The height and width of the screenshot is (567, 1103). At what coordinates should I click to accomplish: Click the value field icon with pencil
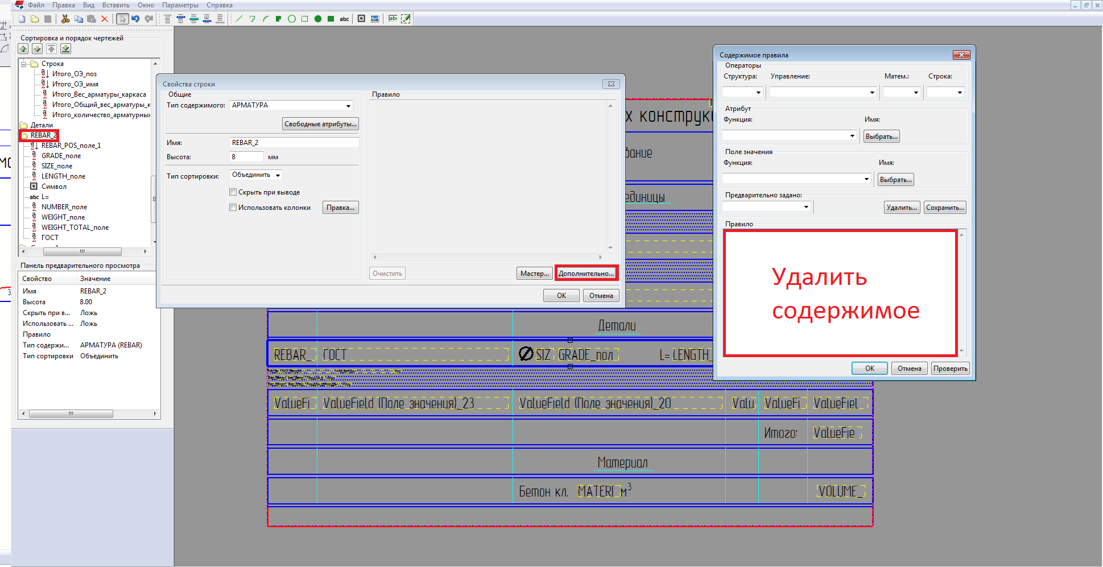click(406, 19)
